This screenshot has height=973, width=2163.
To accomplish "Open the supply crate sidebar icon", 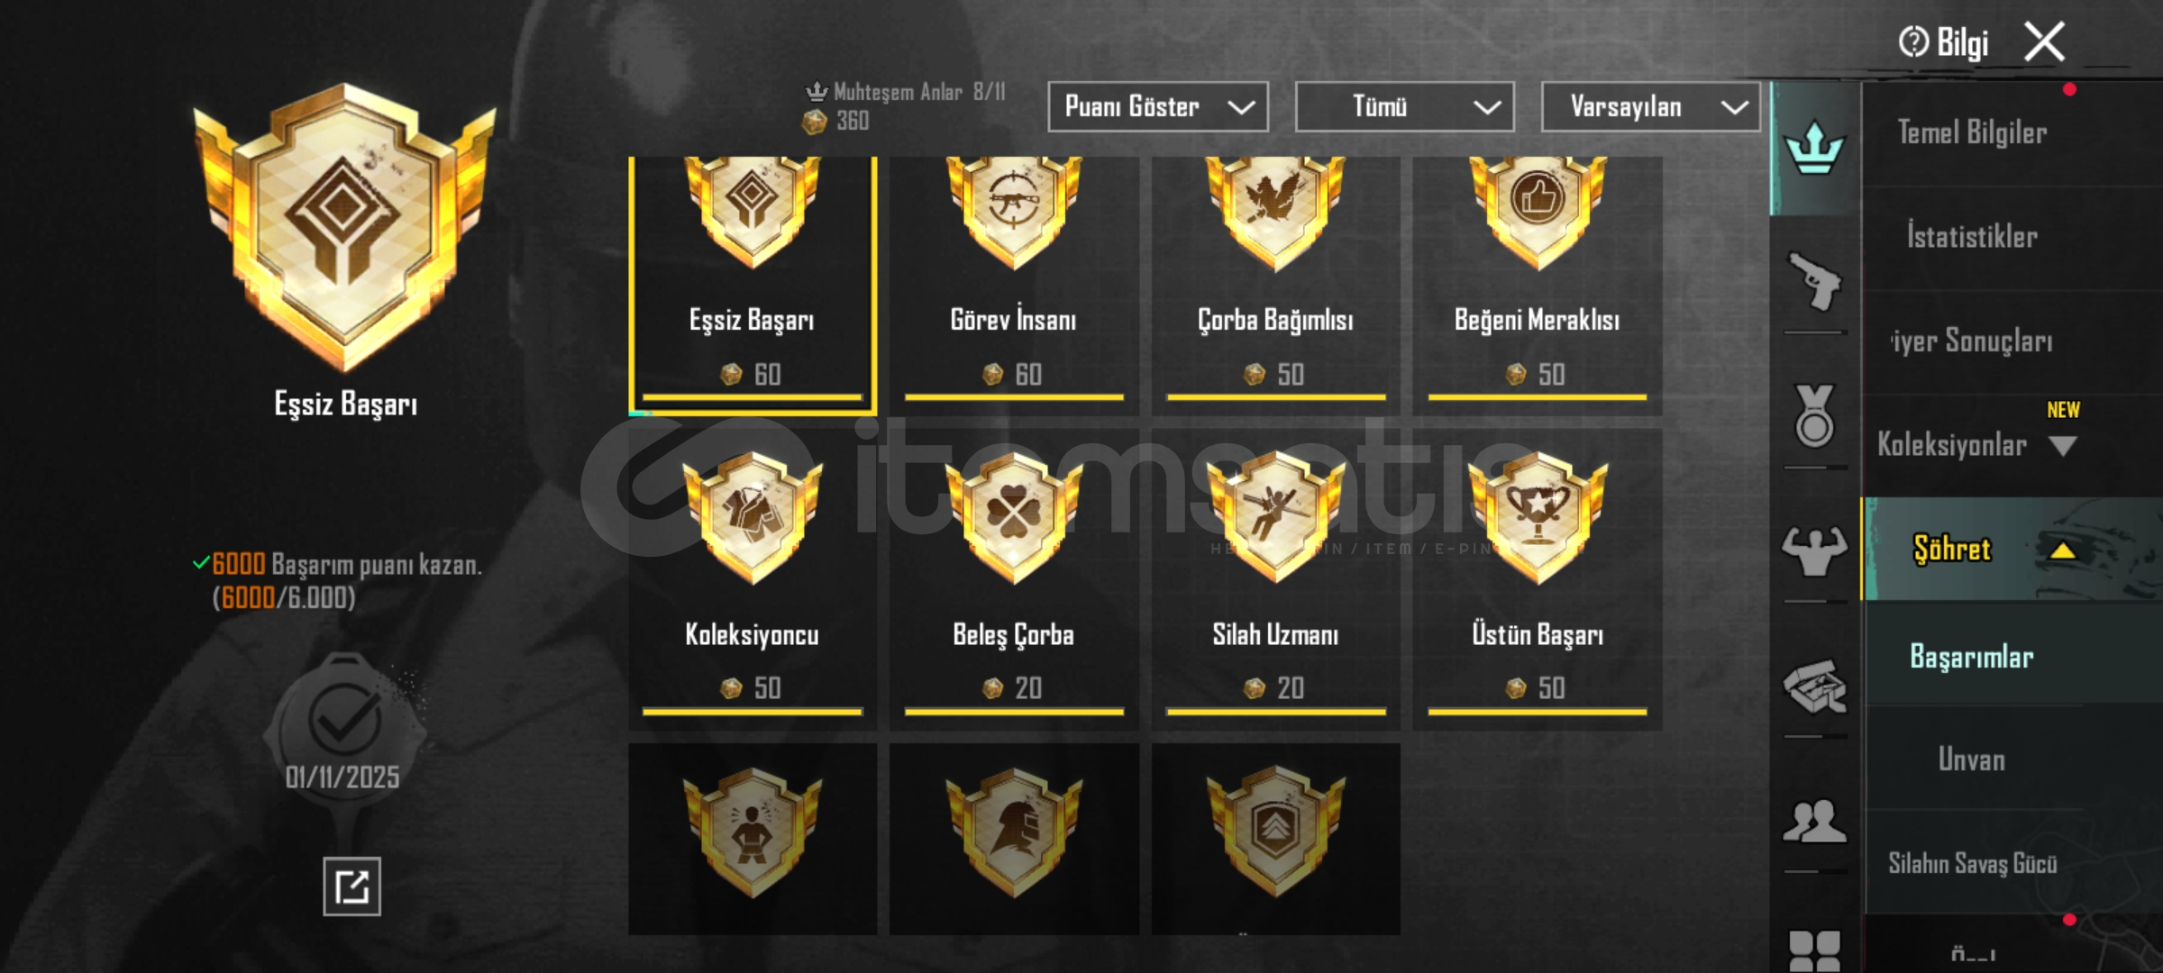I will (1814, 687).
